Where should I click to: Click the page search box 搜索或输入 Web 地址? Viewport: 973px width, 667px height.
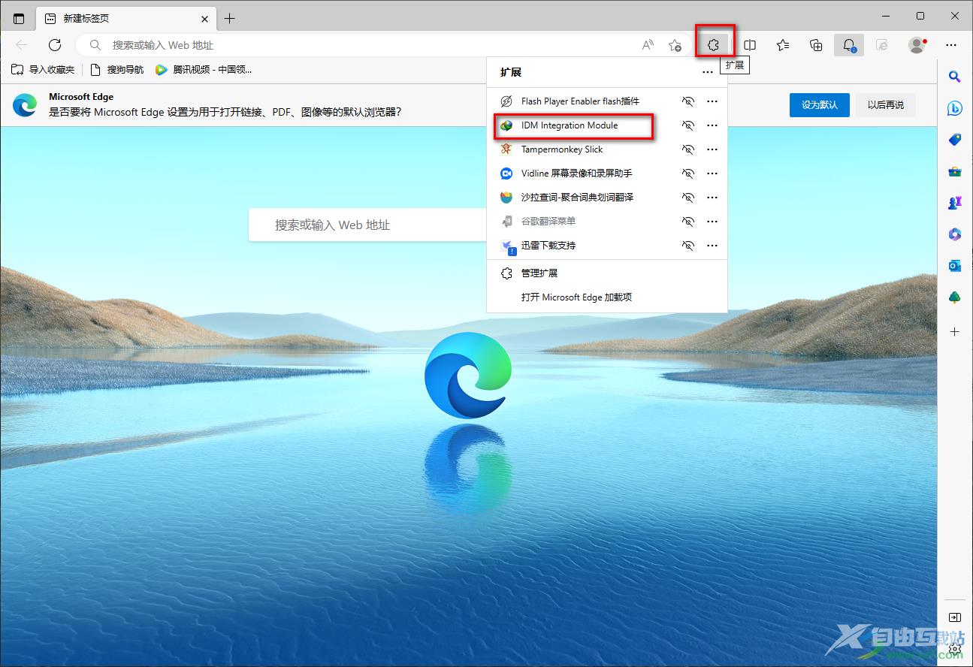[368, 225]
